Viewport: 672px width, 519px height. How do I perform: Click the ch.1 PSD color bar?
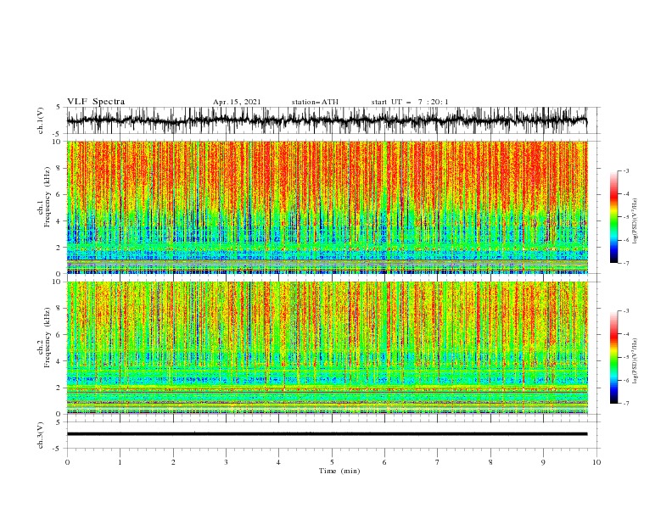point(614,217)
